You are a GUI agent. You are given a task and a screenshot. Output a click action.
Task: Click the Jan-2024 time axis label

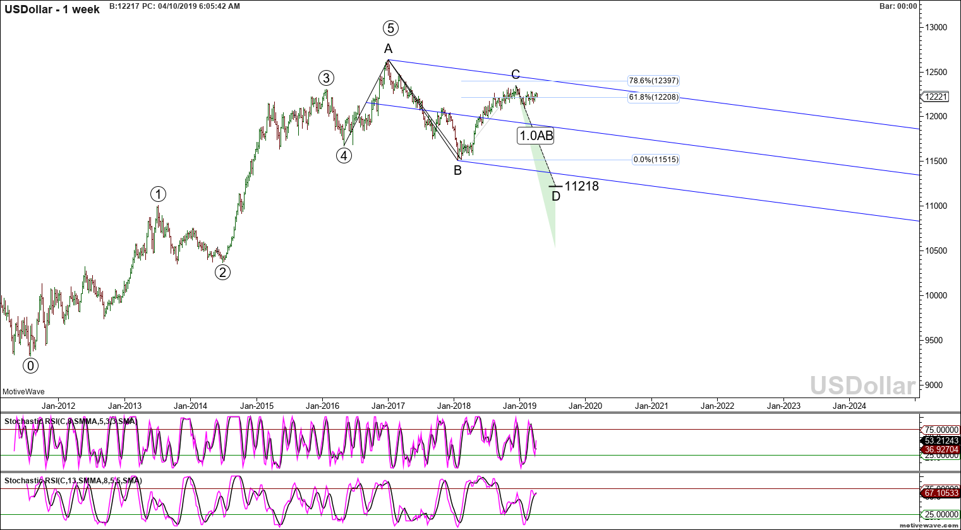point(849,406)
